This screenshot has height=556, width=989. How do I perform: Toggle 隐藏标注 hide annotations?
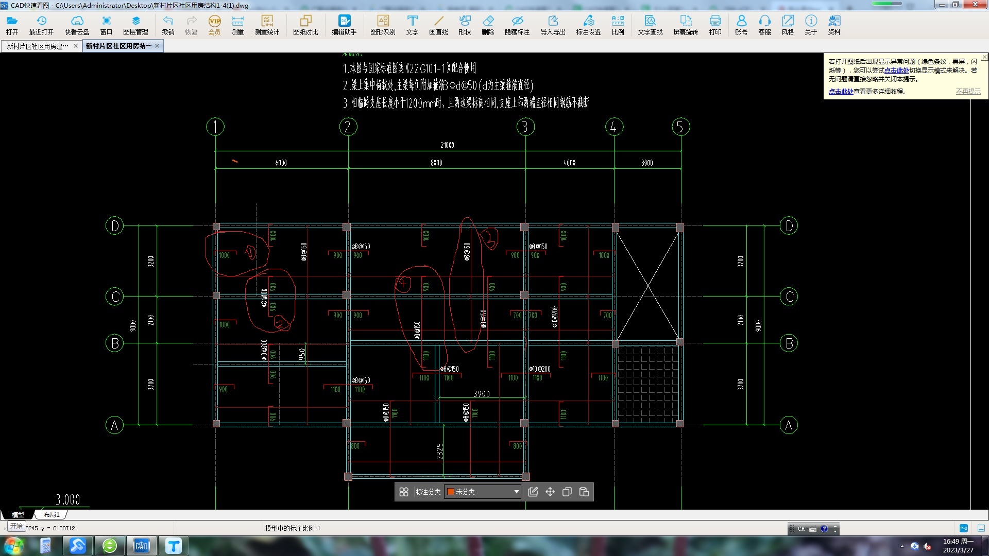pyautogui.click(x=517, y=25)
